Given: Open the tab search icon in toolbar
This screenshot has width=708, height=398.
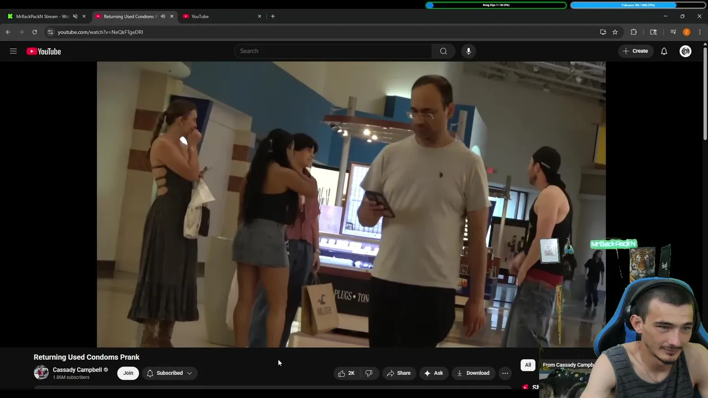Looking at the screenshot, I should [653, 32].
